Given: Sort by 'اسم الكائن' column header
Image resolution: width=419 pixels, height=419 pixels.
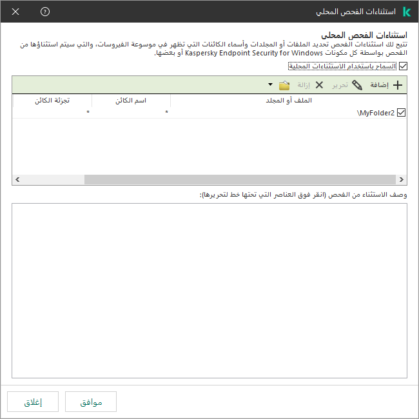Looking at the screenshot, I should (131, 101).
